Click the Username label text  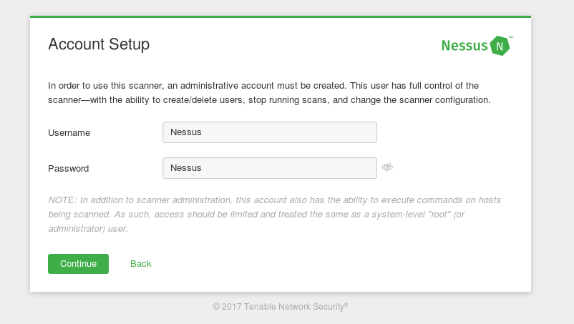click(69, 133)
